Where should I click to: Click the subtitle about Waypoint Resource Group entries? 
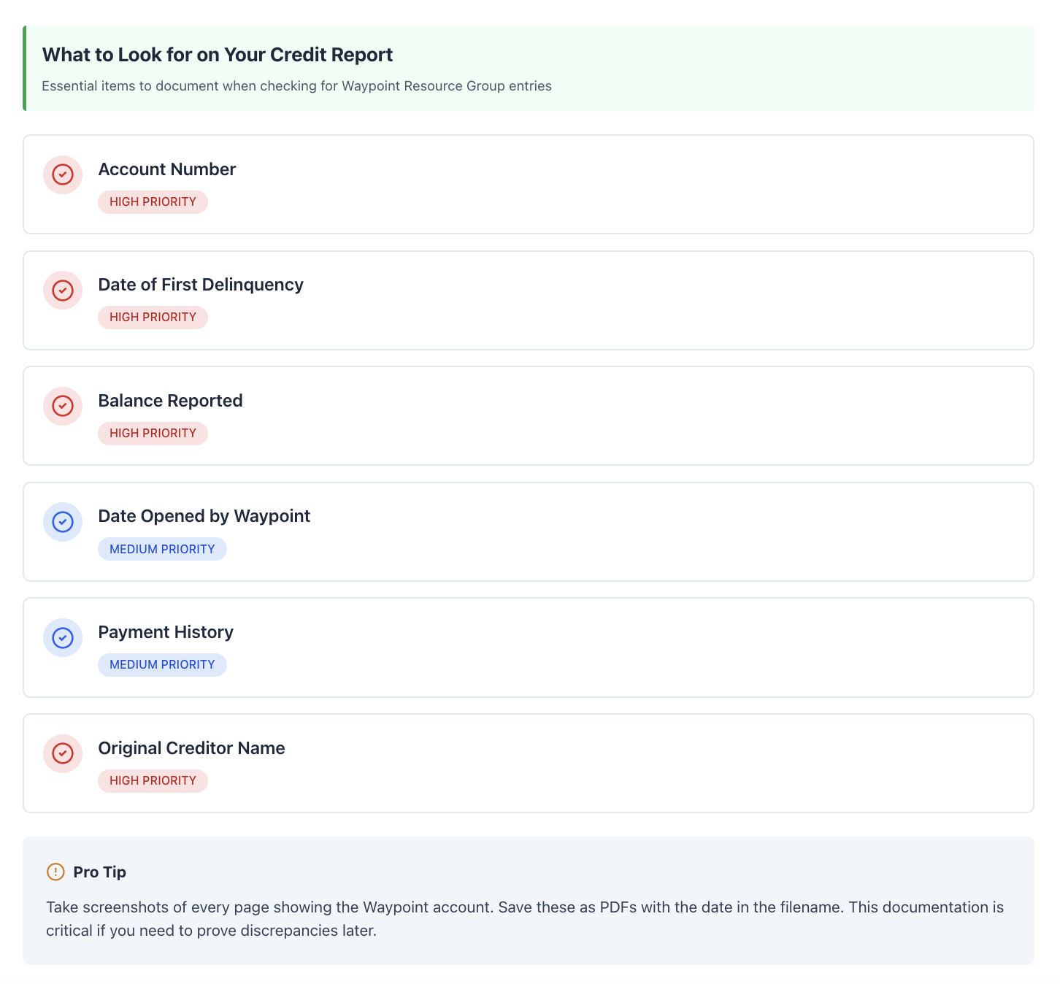[296, 86]
